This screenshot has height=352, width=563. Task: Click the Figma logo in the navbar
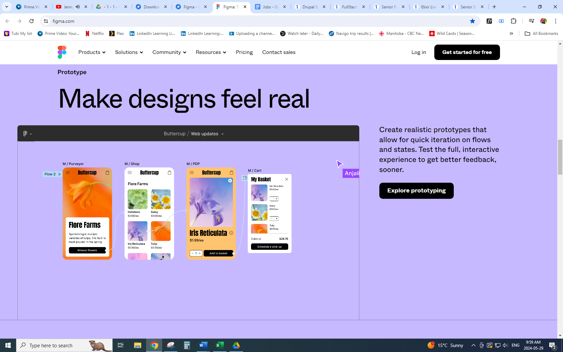[x=62, y=52]
